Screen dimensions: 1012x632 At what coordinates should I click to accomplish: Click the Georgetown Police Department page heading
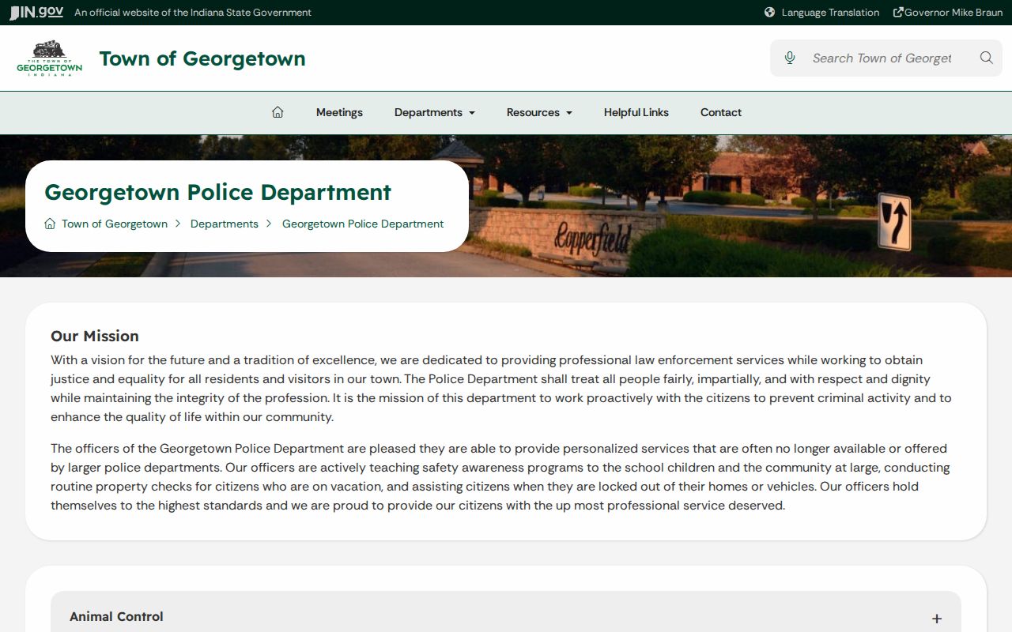coord(218,192)
